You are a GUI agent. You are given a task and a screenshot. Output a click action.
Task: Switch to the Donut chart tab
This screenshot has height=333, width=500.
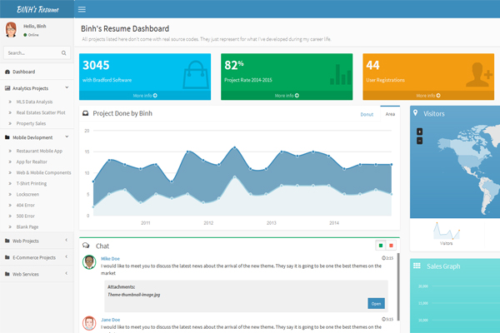(367, 113)
